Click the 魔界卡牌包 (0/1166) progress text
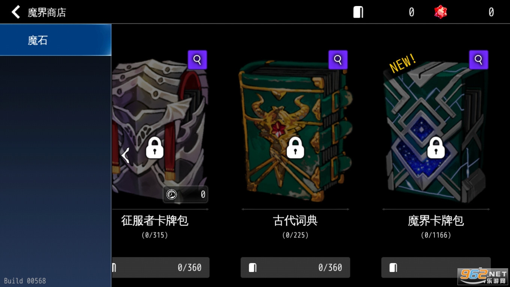The image size is (510, 287). coord(436,235)
